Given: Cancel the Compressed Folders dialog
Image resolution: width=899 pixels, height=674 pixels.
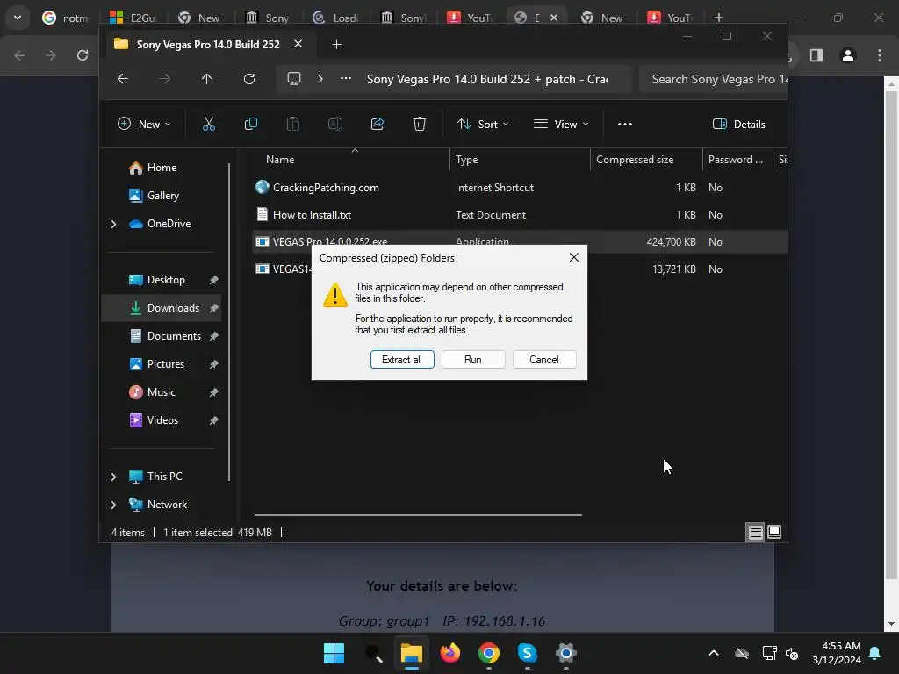Looking at the screenshot, I should click(x=544, y=359).
